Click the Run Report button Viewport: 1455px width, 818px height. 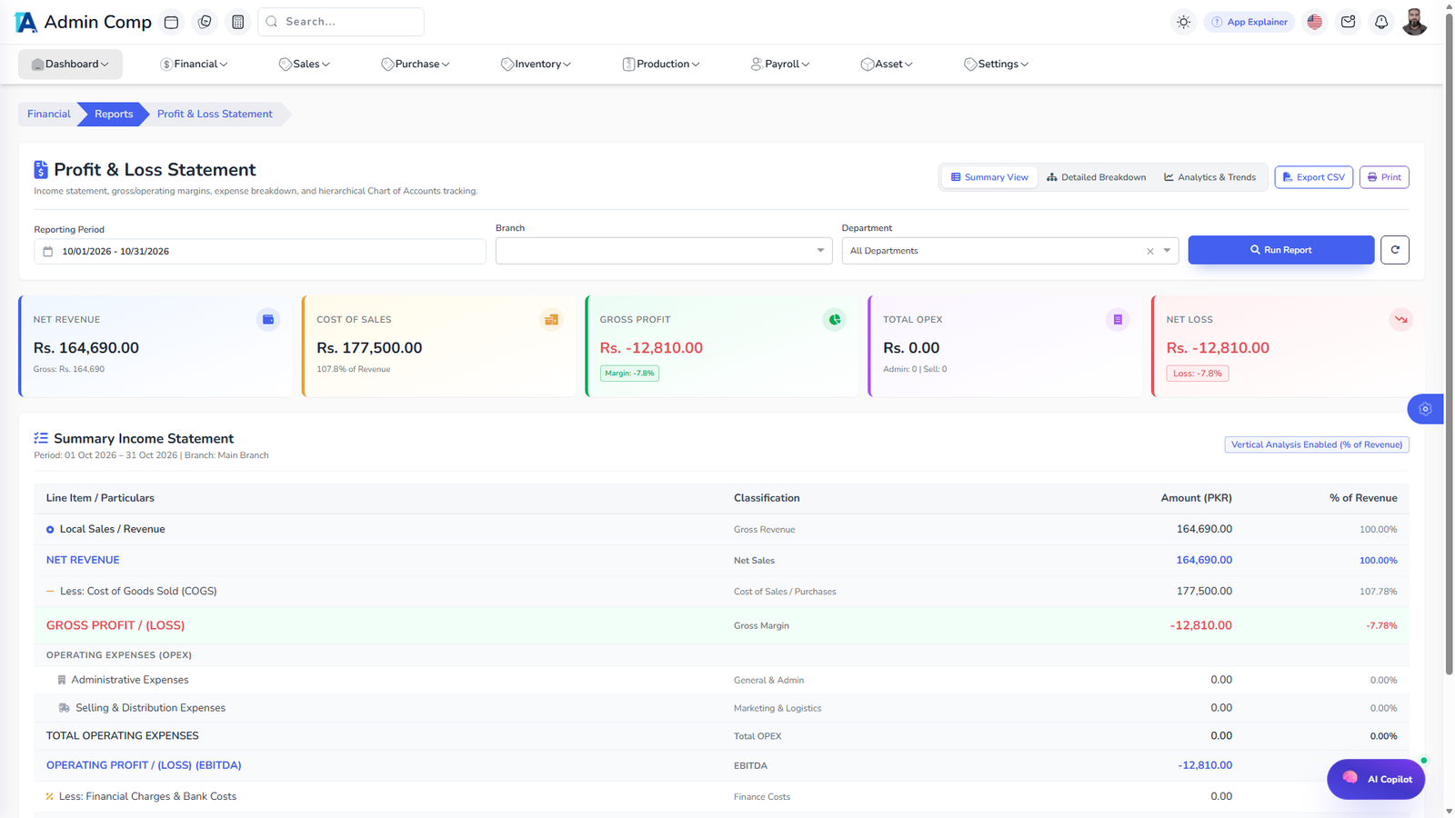tap(1281, 250)
